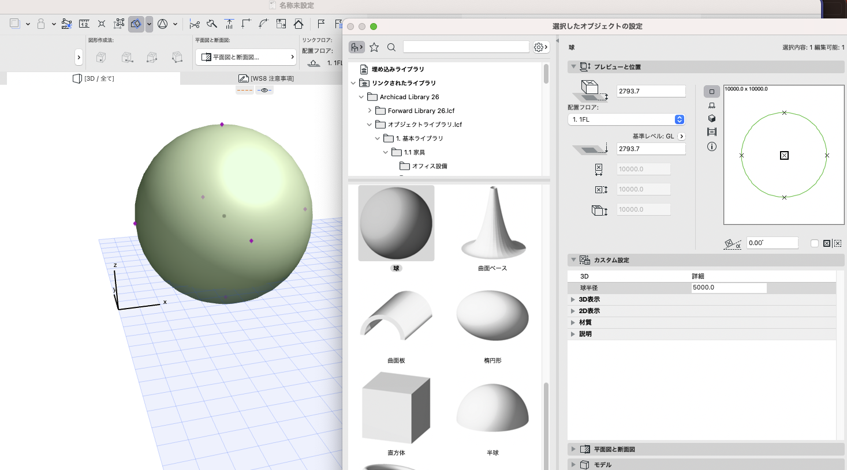Open the library folder view button in dialog

(x=357, y=47)
